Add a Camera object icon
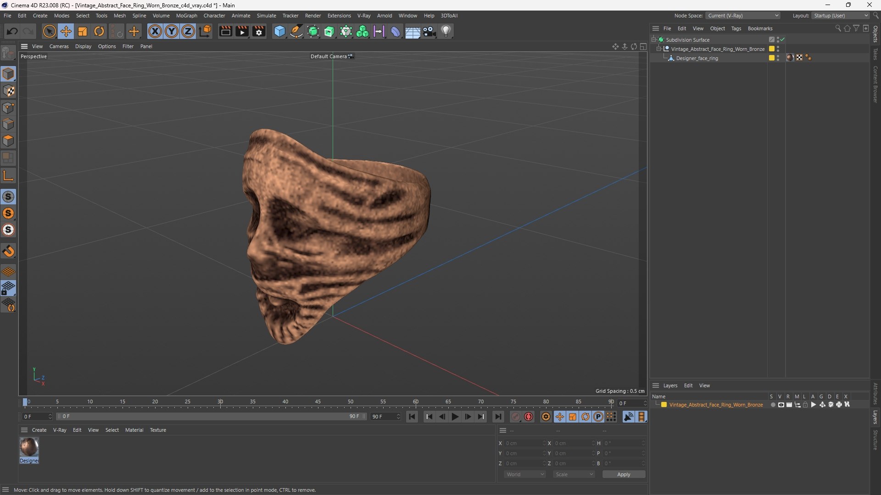Viewport: 881px width, 495px height. 429,31
